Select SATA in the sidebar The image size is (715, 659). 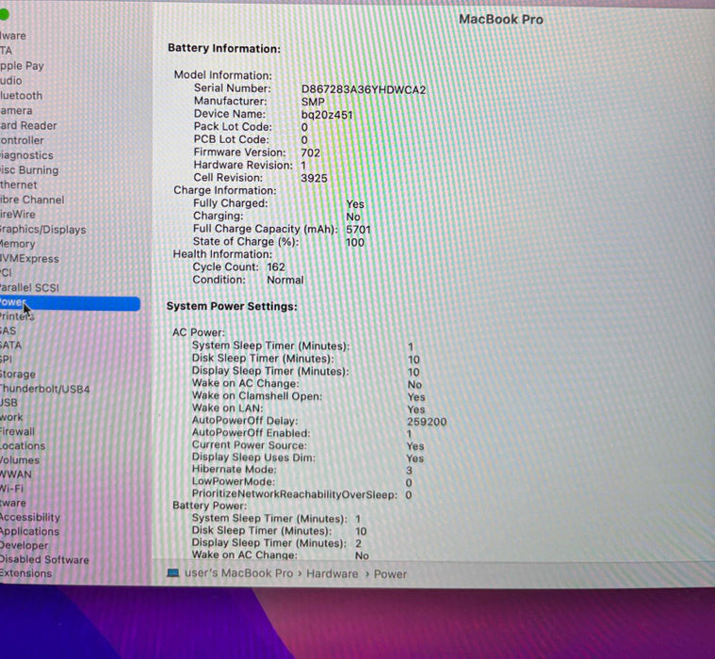10,345
